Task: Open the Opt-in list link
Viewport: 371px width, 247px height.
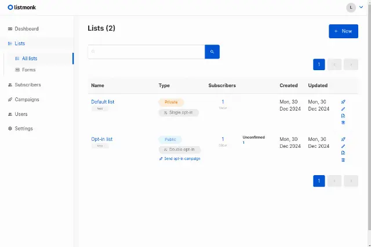Action: pos(102,139)
